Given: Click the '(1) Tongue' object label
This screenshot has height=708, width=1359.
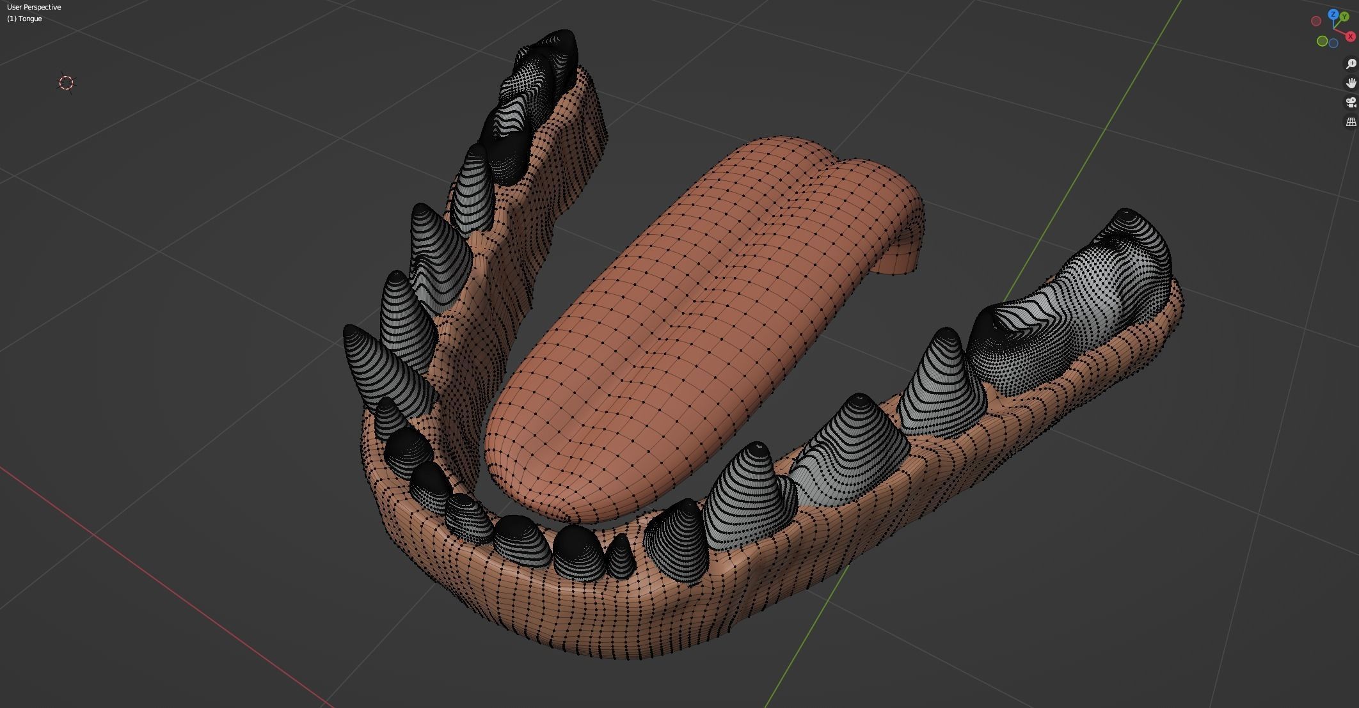Looking at the screenshot, I should click(24, 19).
